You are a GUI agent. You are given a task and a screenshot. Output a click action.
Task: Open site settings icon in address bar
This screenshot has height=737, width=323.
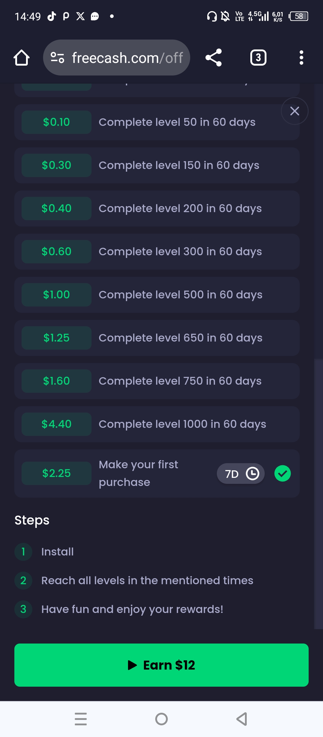pos(57,58)
